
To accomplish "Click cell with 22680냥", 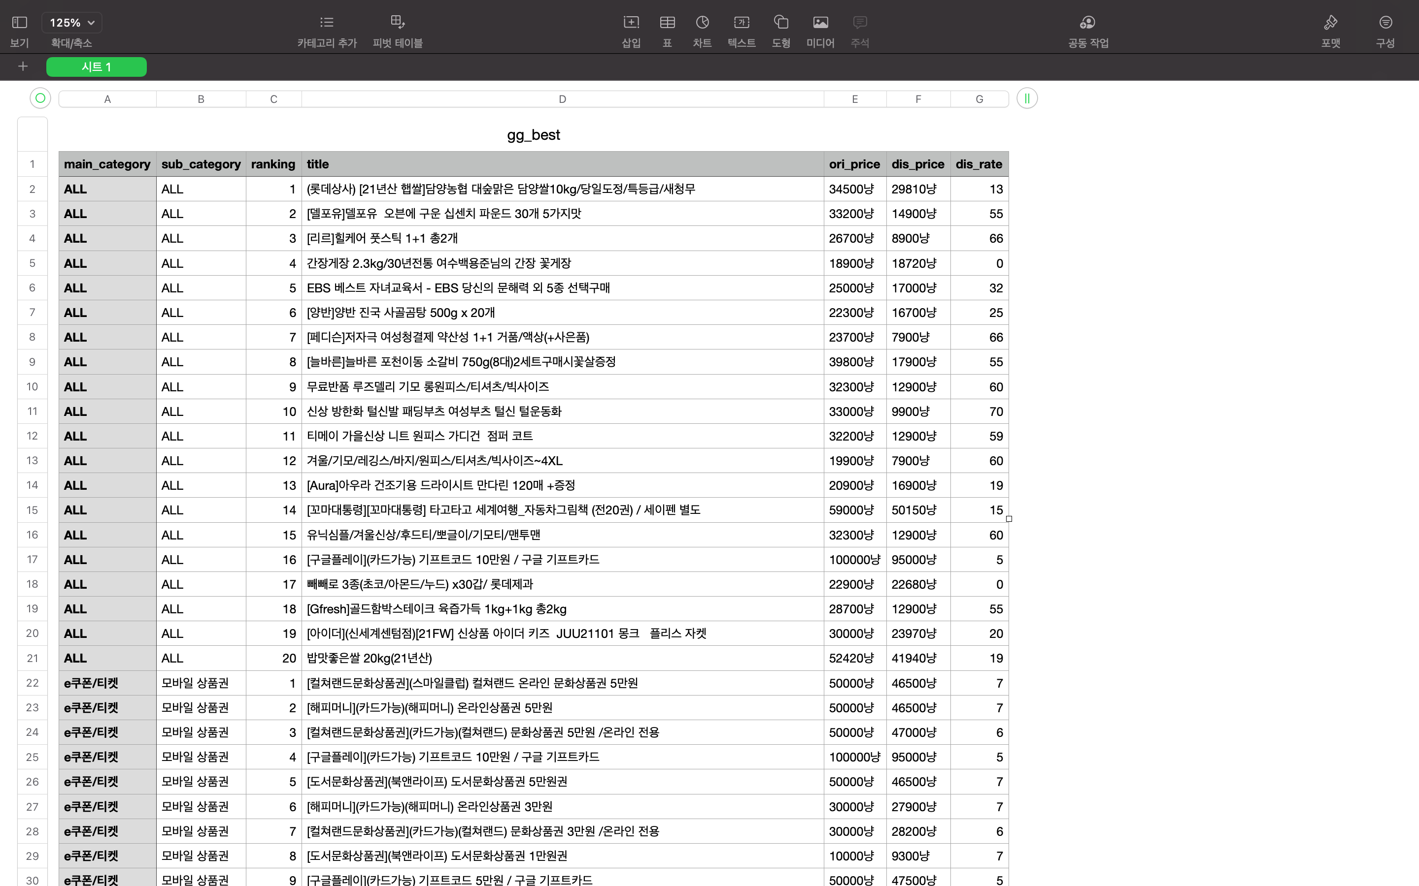I will 918,584.
